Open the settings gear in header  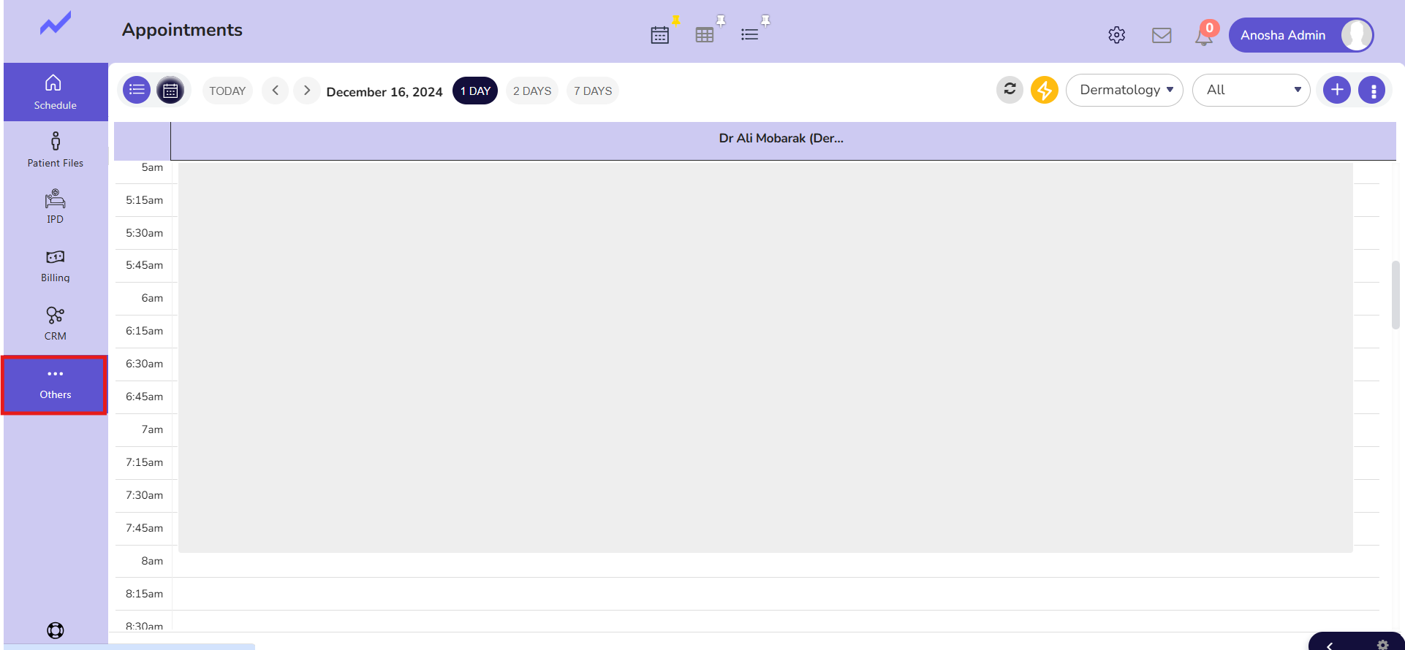1116,35
